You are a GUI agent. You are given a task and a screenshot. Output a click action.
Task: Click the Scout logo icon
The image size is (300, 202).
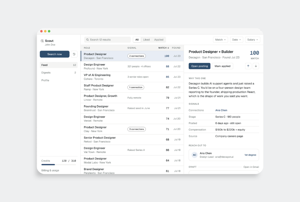[x=42, y=41]
